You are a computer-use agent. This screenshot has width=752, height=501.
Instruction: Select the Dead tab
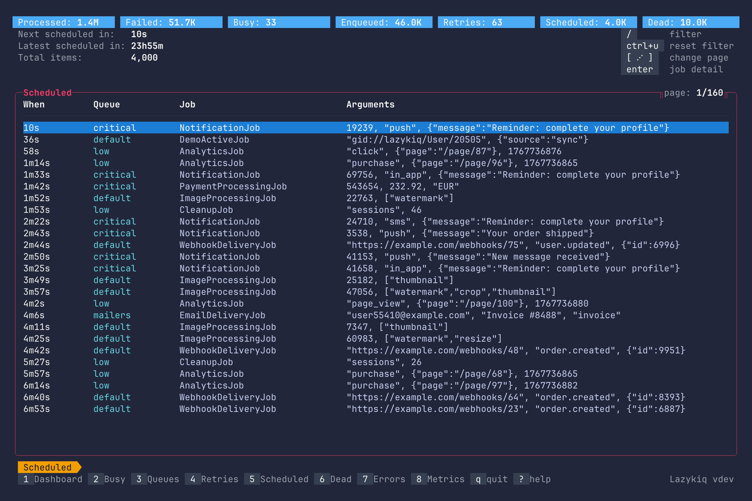[333, 479]
